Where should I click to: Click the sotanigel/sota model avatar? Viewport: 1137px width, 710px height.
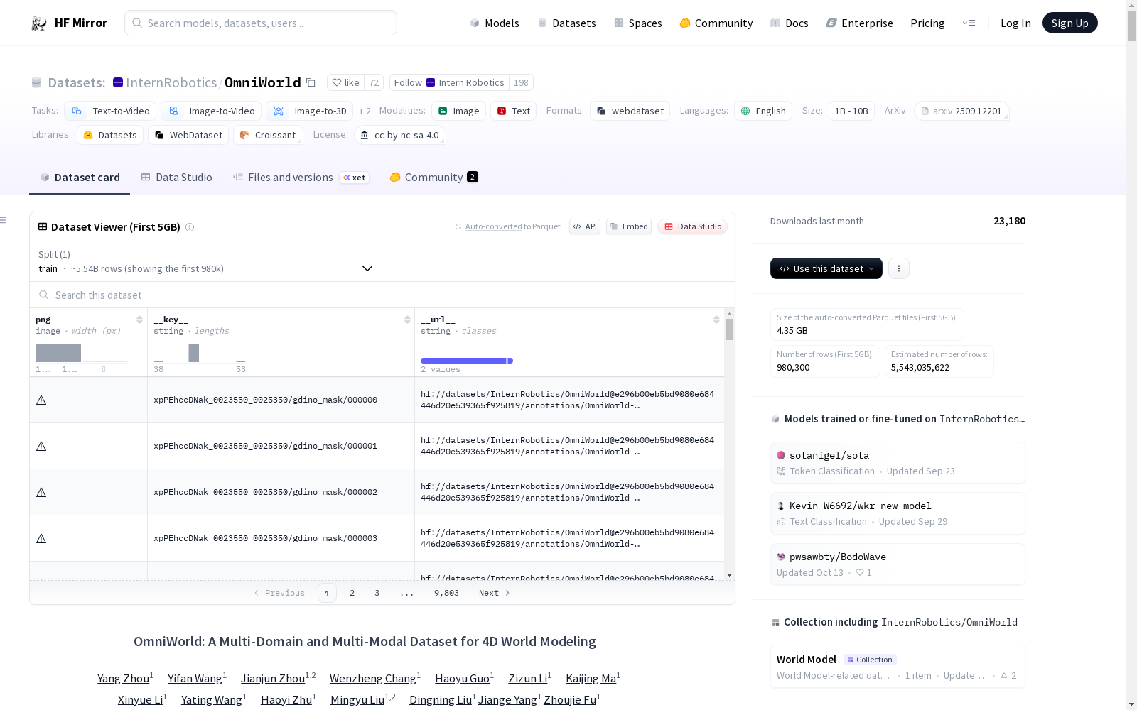781,455
